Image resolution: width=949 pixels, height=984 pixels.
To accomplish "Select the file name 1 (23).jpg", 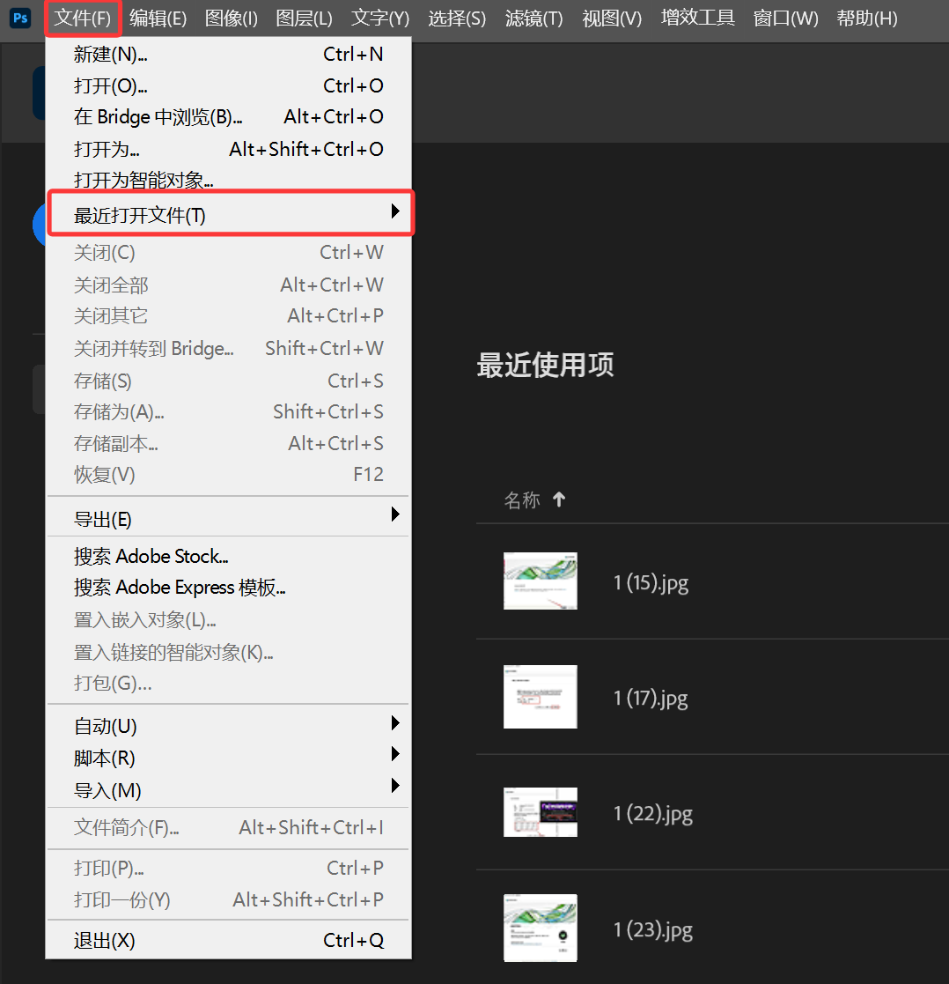I will (x=653, y=929).
